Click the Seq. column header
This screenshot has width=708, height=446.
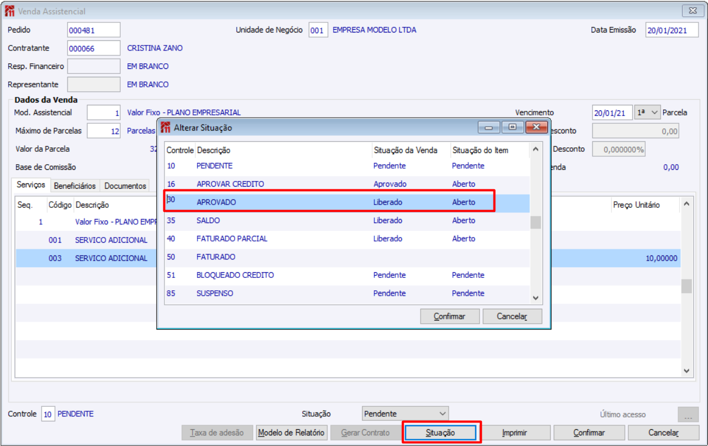pos(25,205)
